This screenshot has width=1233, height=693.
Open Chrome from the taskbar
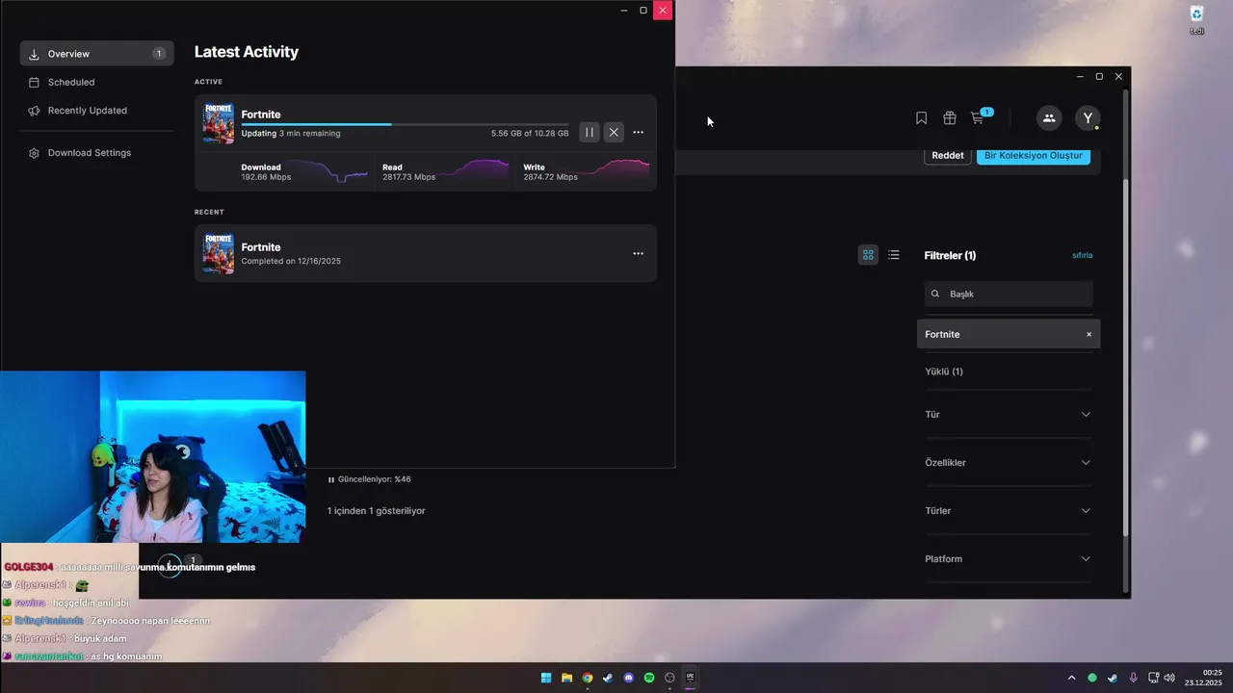coord(588,678)
